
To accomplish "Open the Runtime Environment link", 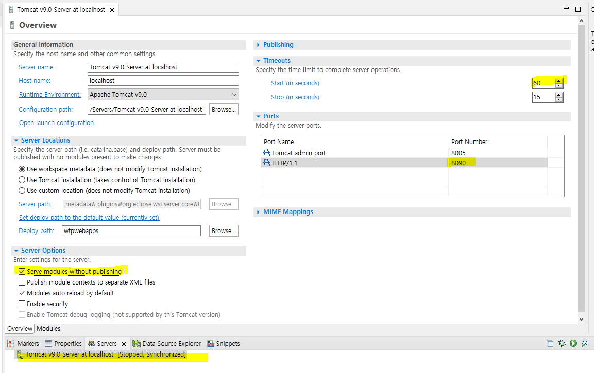I will coord(50,95).
